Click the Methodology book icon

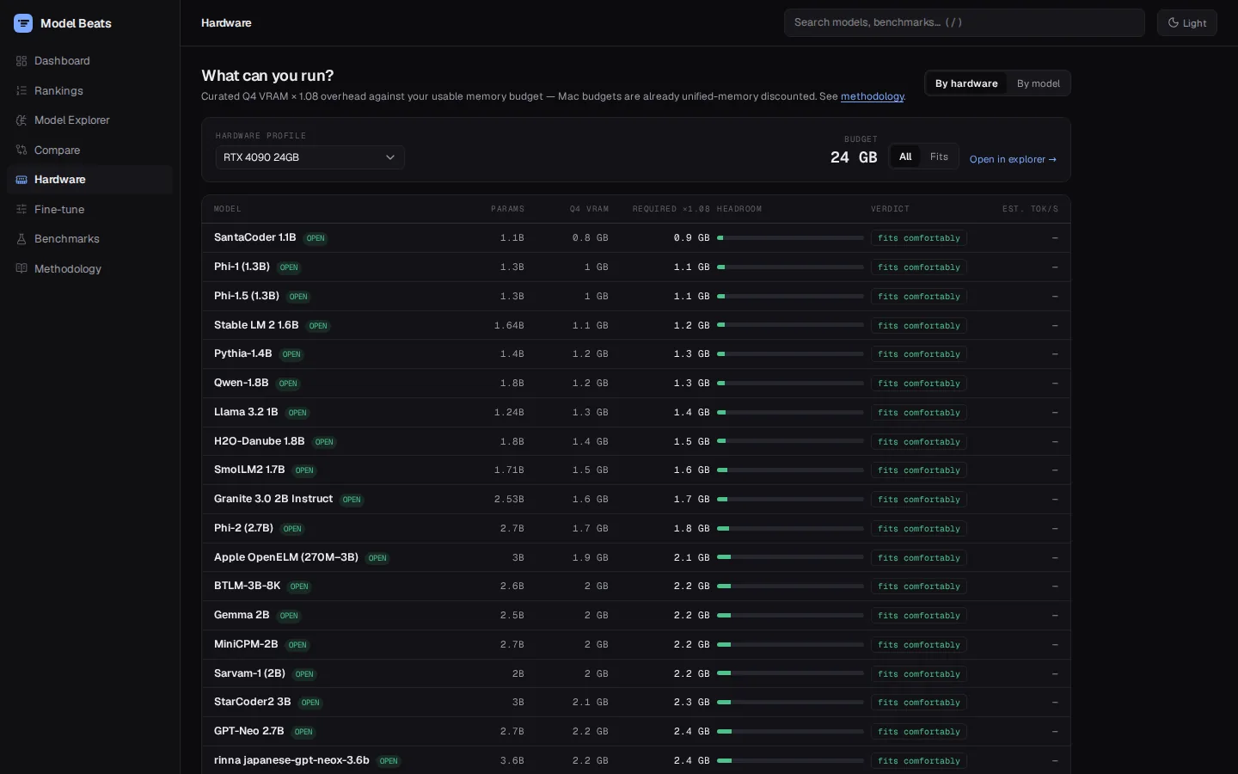pos(21,269)
